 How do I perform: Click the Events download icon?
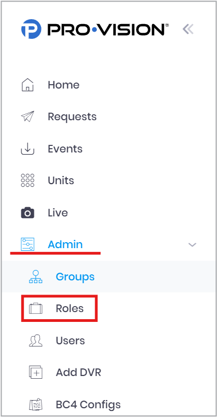[28, 149]
